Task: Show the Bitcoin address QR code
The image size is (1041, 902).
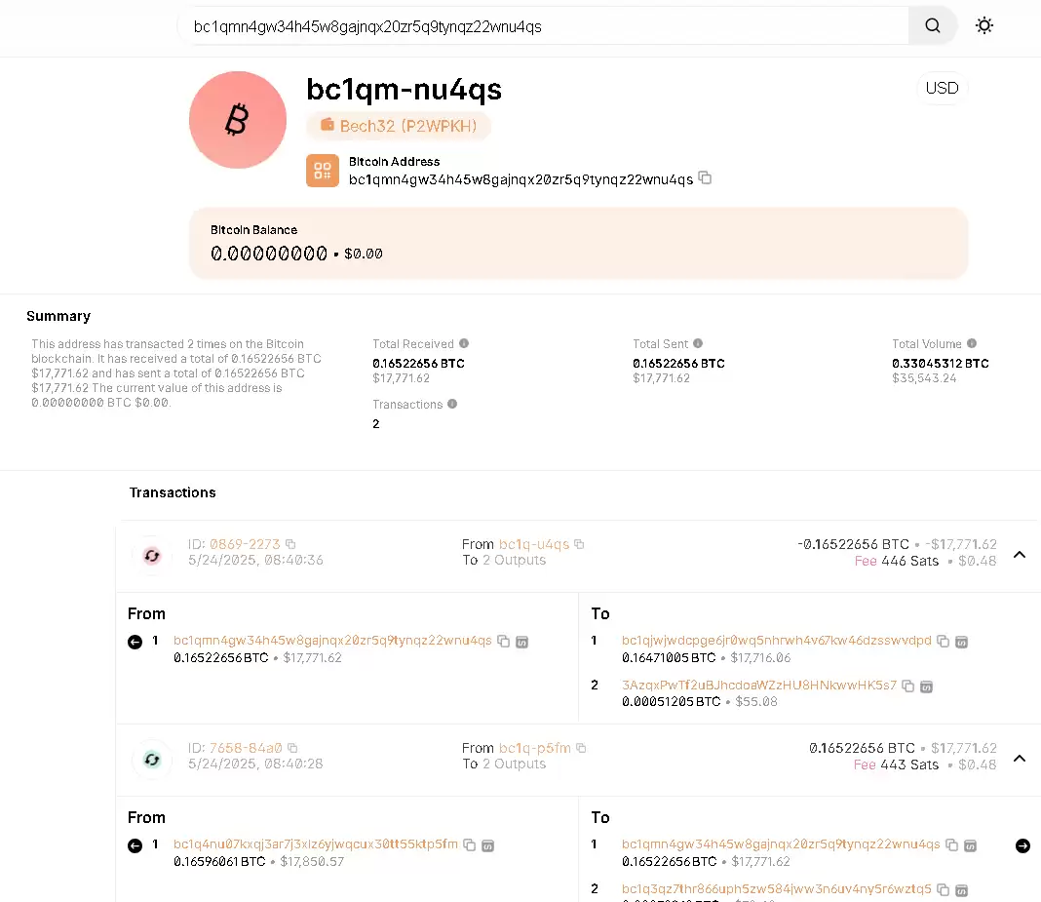Action: [323, 171]
